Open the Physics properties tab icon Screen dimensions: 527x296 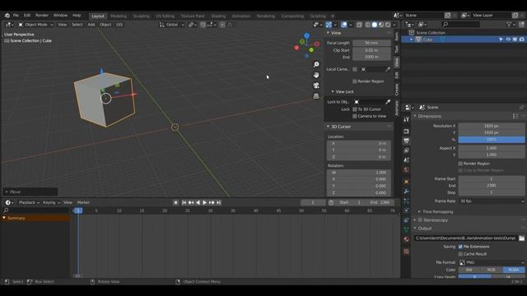pyautogui.click(x=406, y=210)
